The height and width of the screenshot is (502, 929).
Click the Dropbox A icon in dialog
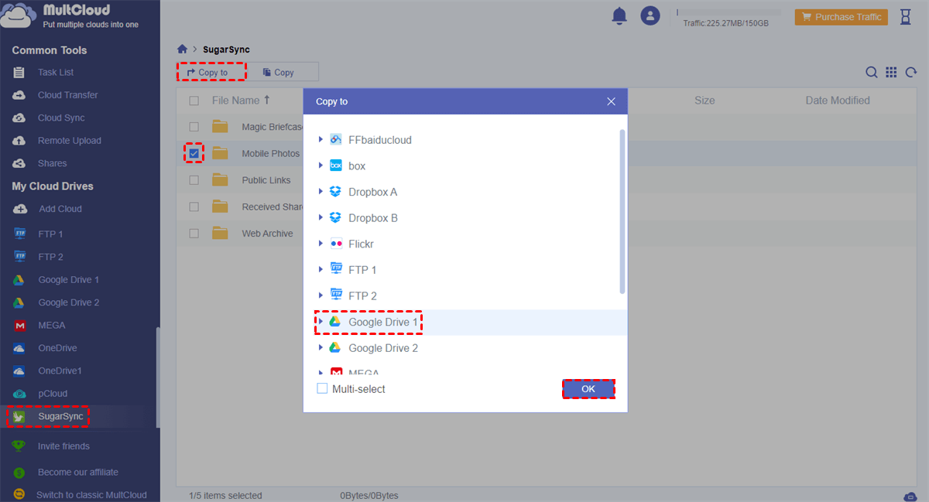coord(336,192)
